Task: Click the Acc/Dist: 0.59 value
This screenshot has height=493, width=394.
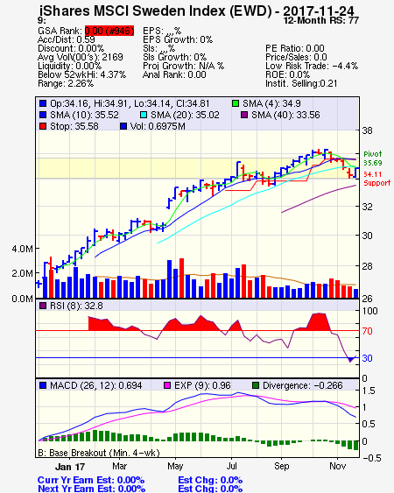Action: click(x=67, y=39)
